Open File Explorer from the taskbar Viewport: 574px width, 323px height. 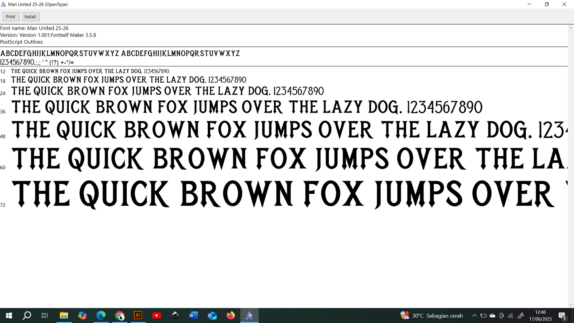pyautogui.click(x=64, y=315)
